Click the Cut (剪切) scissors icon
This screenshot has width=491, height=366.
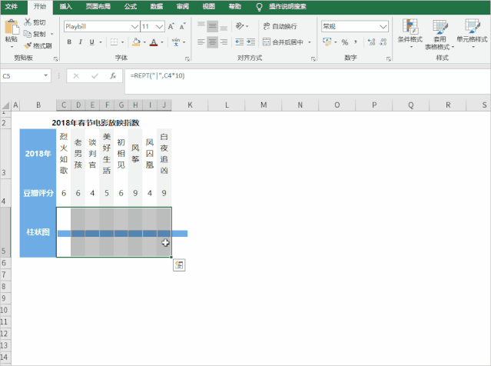(28, 22)
